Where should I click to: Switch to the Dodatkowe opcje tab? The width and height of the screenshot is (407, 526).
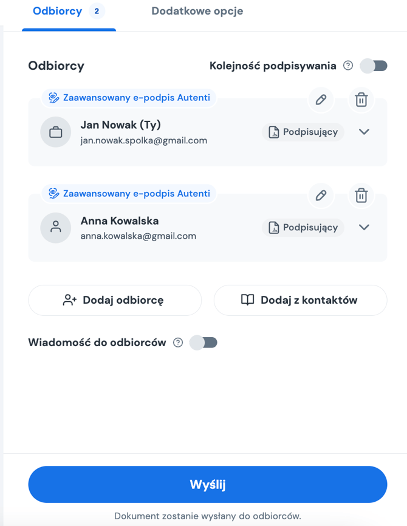click(197, 11)
